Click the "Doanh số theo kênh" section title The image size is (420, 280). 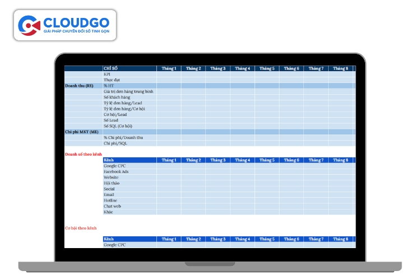83,154
